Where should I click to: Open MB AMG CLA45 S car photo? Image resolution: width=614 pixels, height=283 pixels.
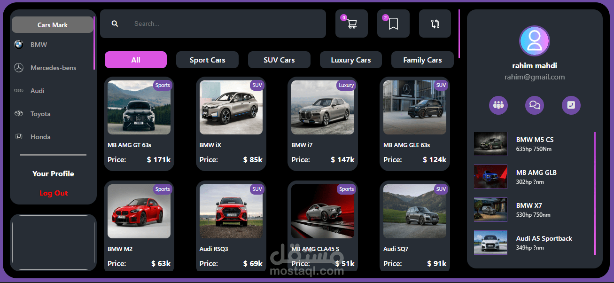[323, 211]
